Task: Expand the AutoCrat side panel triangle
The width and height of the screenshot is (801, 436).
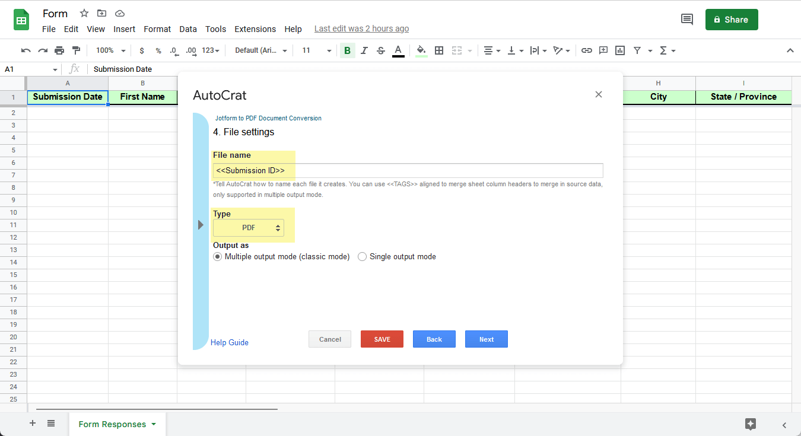Action: point(201,225)
